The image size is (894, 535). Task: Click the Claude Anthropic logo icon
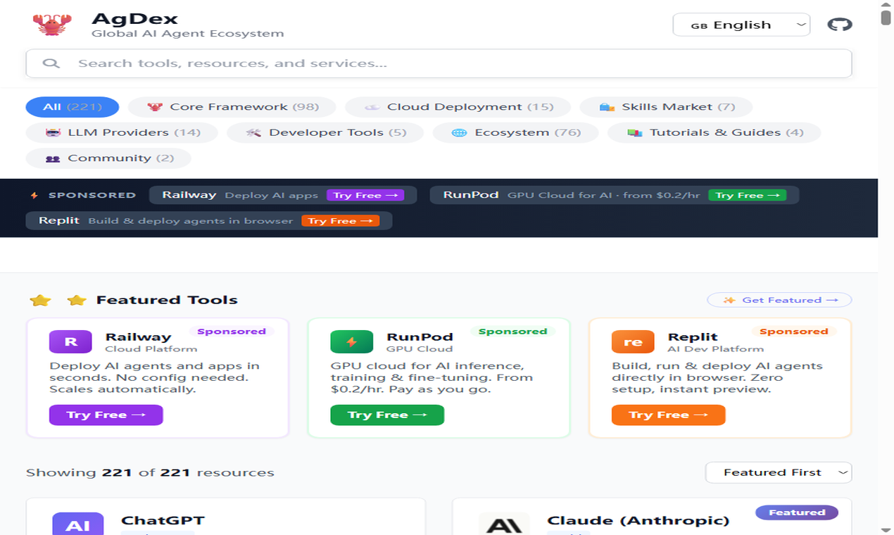(x=504, y=524)
